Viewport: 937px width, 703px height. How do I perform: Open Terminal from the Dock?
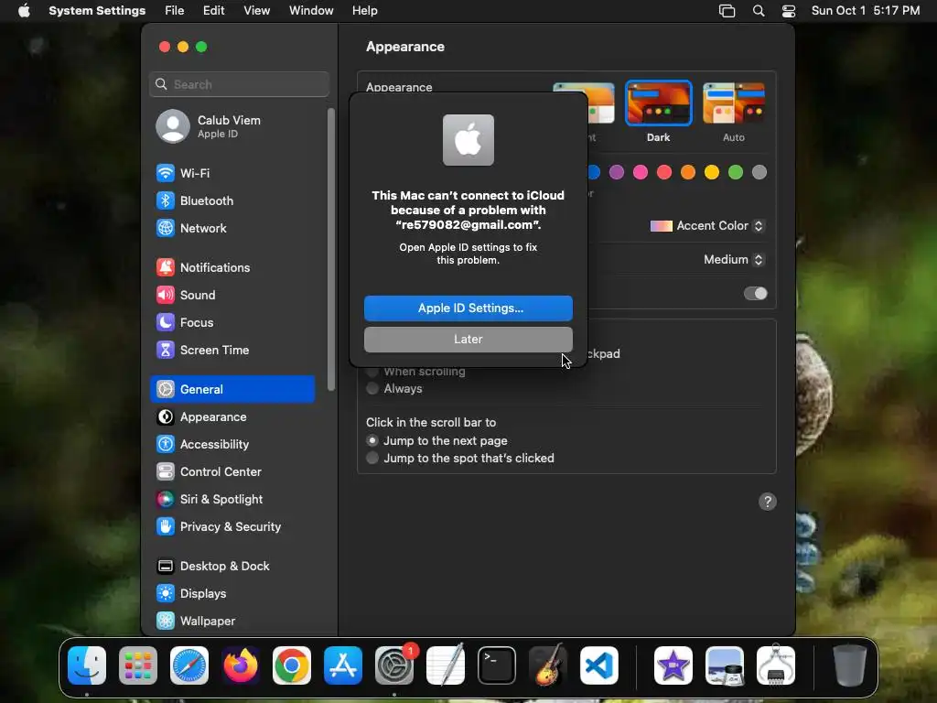tap(497, 665)
